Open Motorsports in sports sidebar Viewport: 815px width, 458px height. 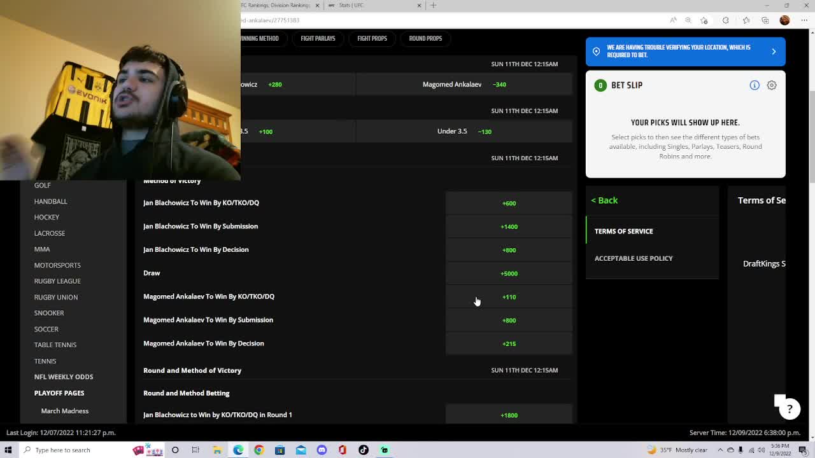[x=57, y=265]
